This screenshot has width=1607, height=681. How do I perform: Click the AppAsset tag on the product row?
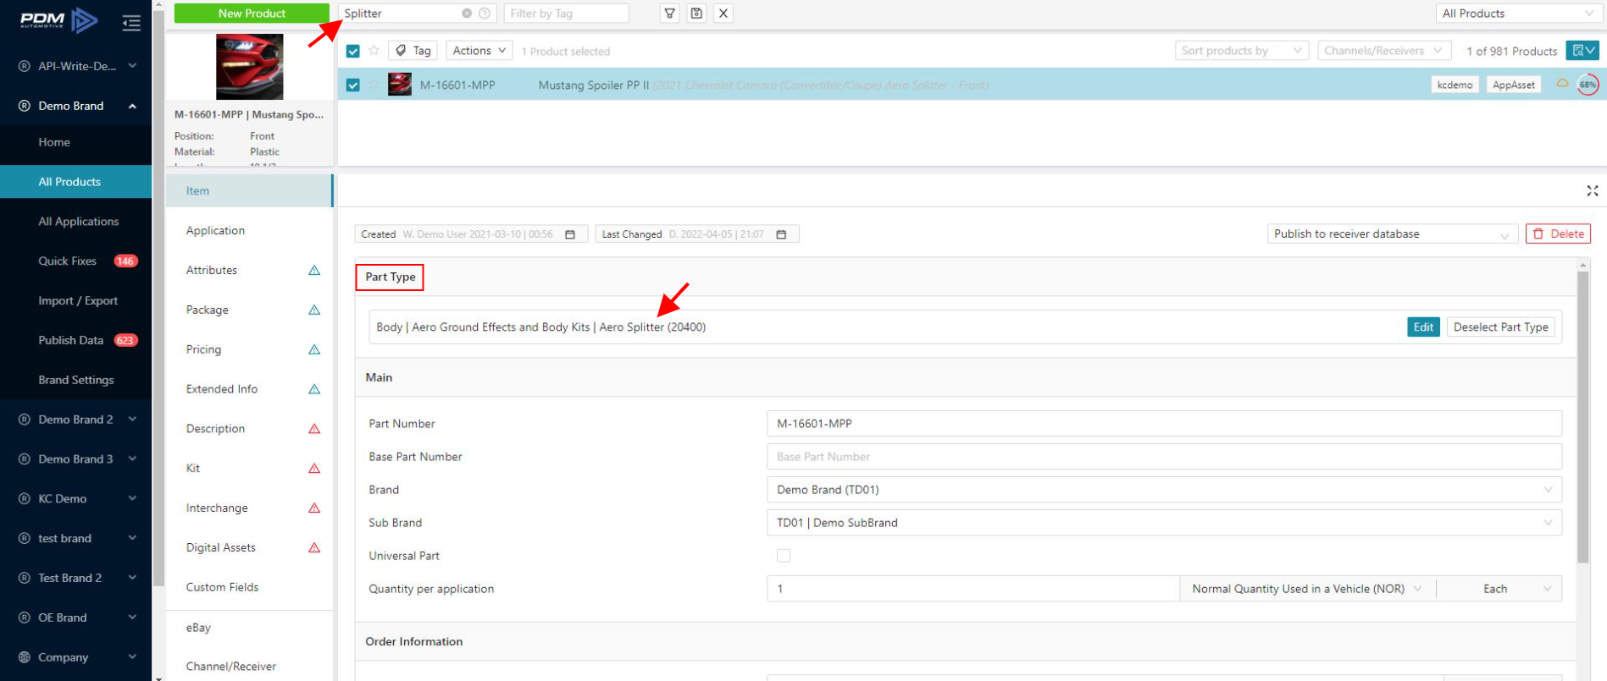1513,85
